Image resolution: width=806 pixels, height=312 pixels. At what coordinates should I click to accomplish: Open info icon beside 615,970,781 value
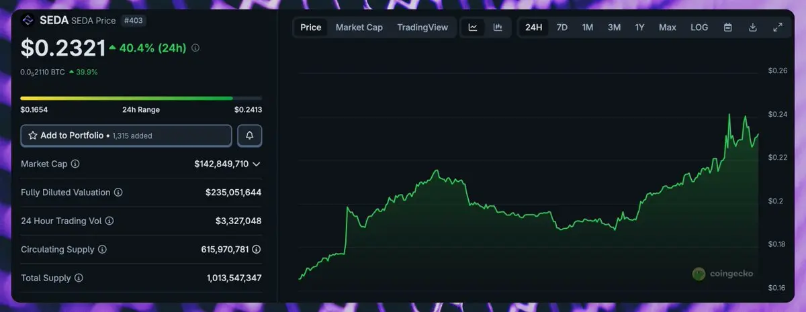257,250
